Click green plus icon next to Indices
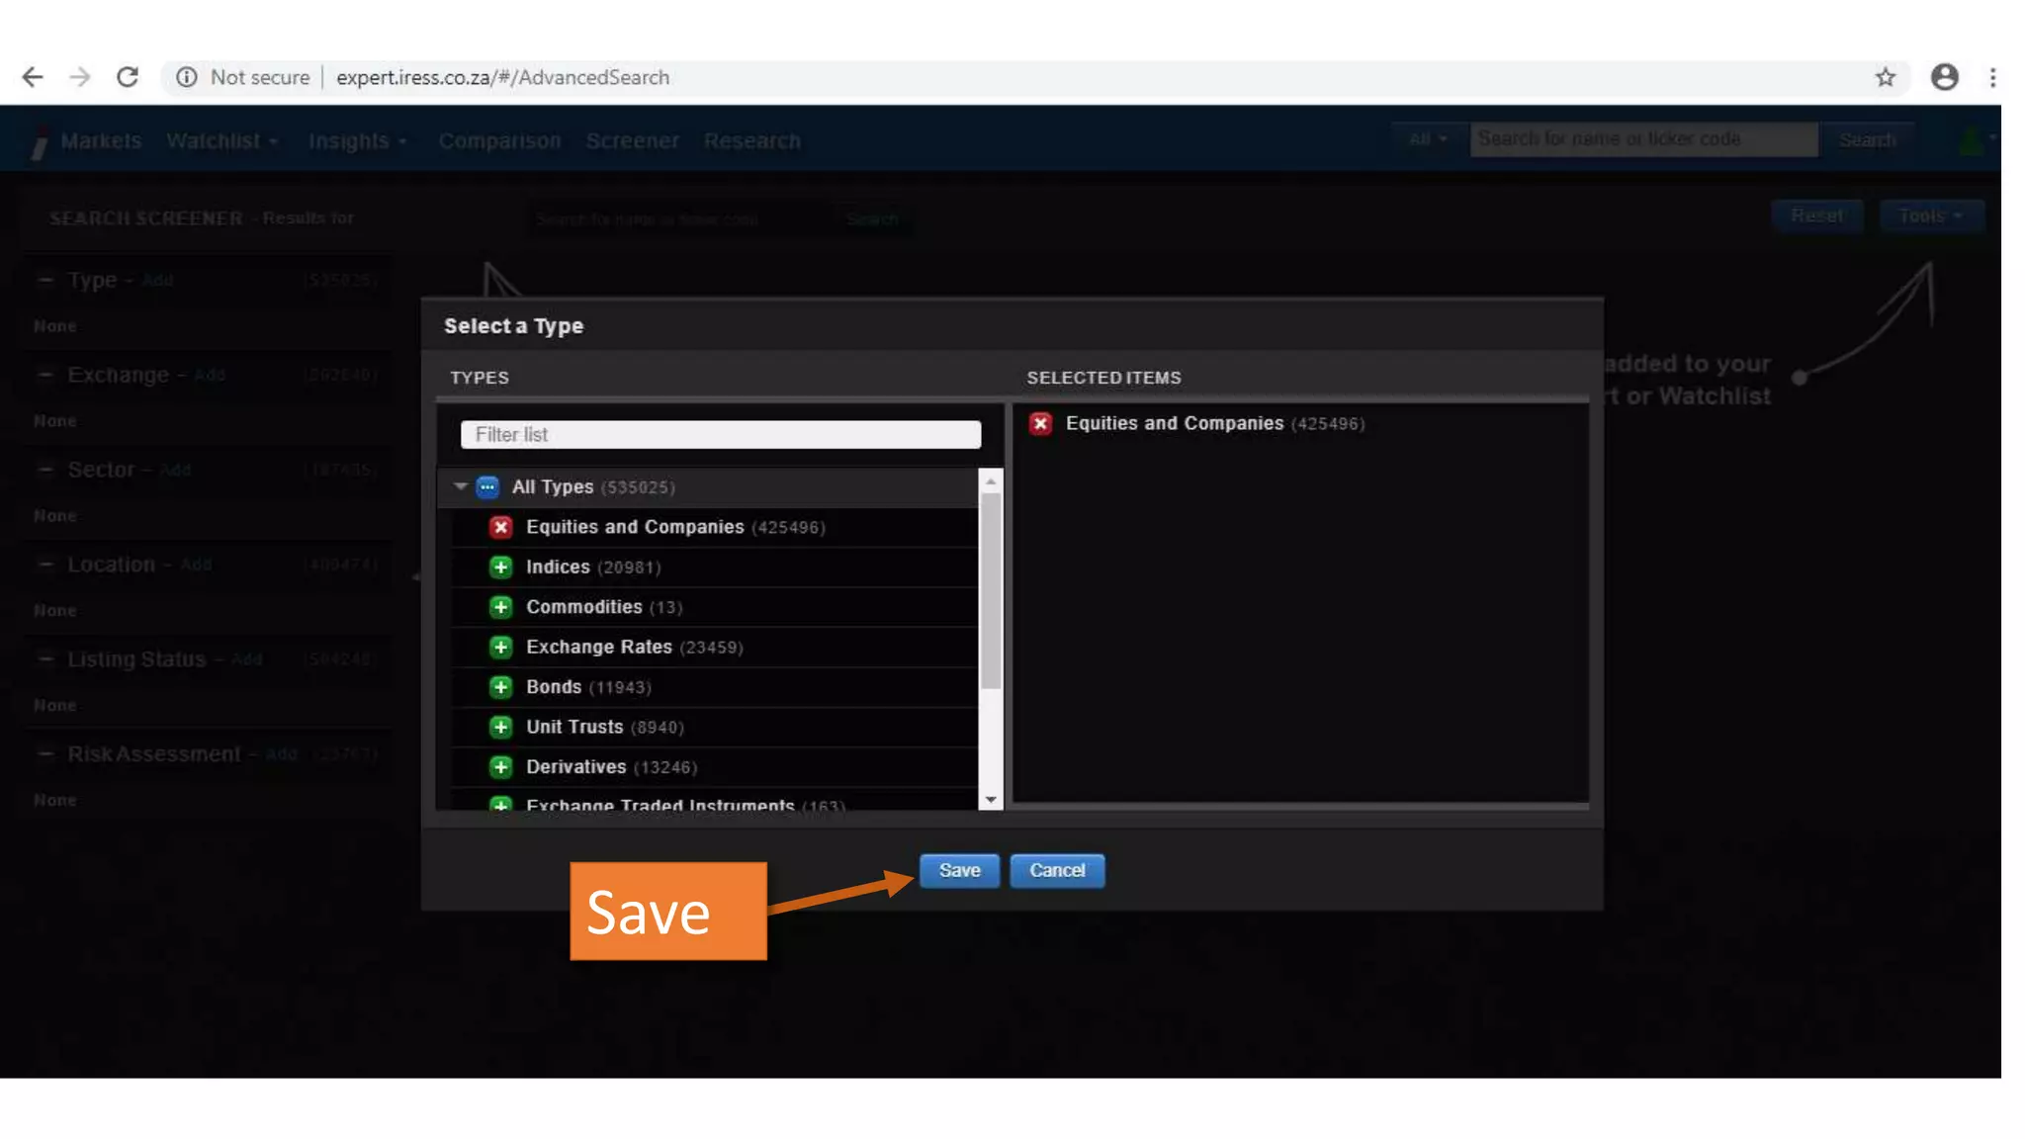Viewport: 2025px width, 1139px height. pos(500,567)
